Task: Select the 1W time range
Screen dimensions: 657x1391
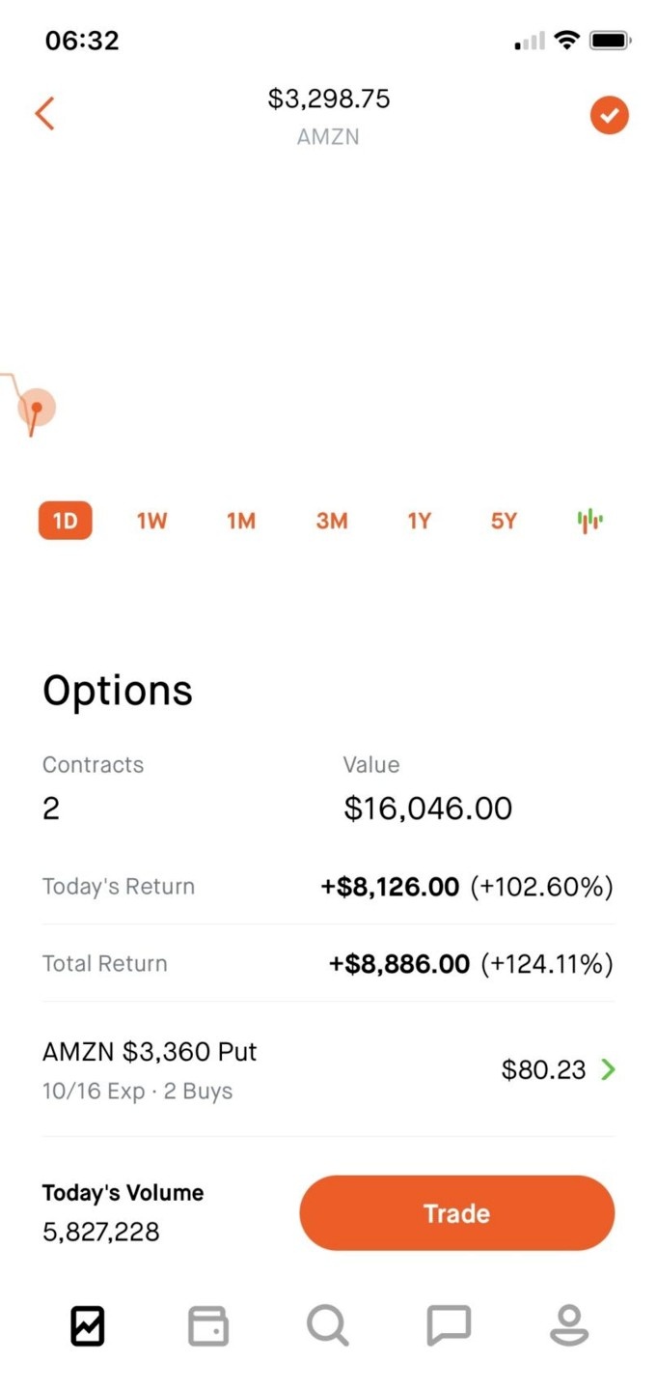Action: coord(151,522)
